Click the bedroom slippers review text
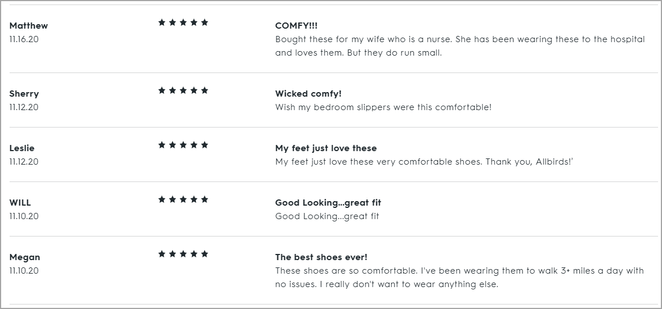The width and height of the screenshot is (662, 309). 383,107
